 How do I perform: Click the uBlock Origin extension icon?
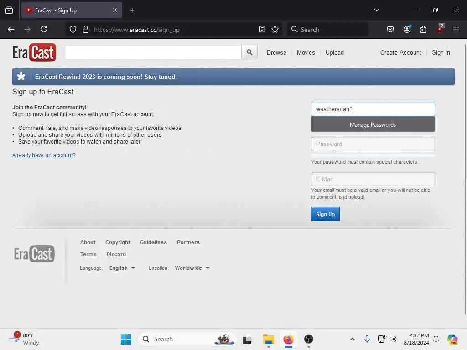(440, 29)
